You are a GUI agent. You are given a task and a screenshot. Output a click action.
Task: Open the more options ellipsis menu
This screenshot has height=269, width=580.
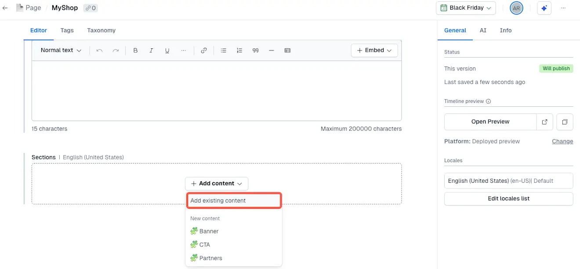click(x=563, y=8)
